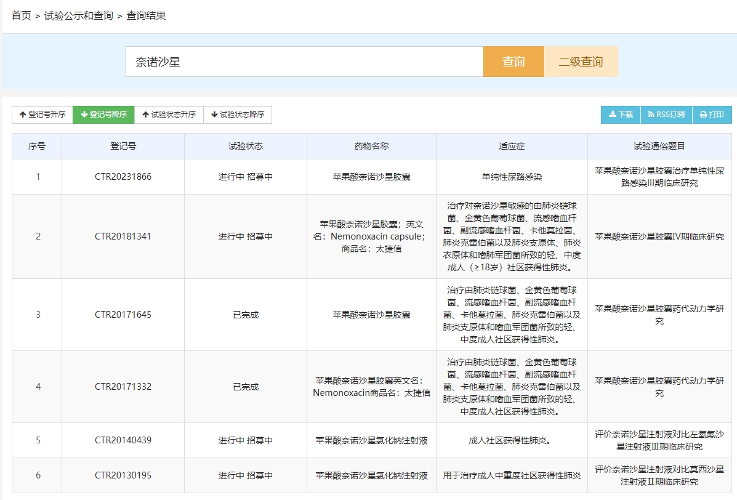
Task: Focus the search field containing 奈诺沙星
Action: tap(305, 62)
